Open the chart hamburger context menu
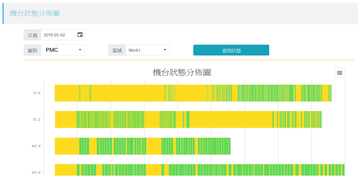This screenshot has height=178, width=358. point(340,73)
